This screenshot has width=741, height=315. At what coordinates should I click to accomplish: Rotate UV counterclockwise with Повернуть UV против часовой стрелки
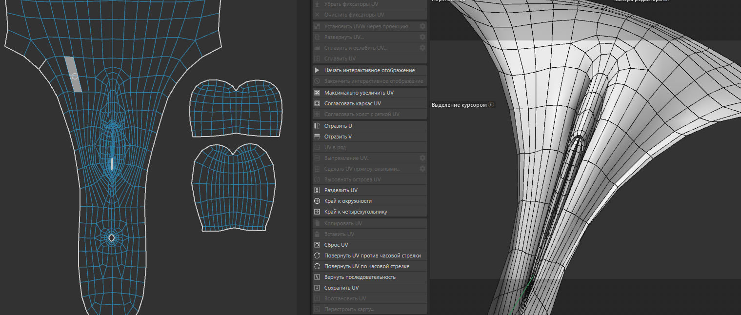[x=370, y=256]
